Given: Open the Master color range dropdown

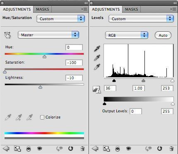Looking at the screenshot, I should coord(48,35).
